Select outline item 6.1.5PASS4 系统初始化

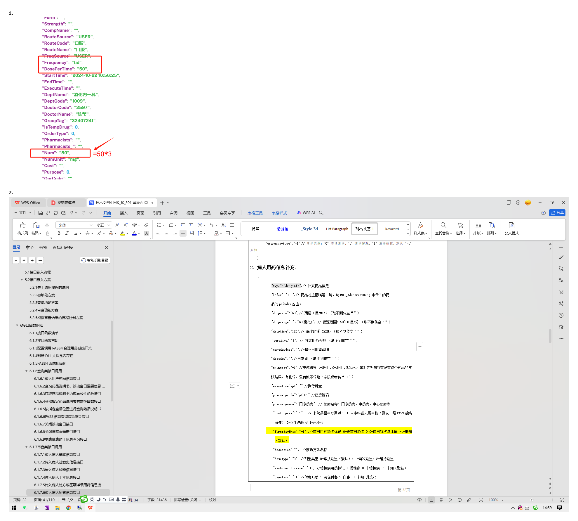(x=48, y=363)
